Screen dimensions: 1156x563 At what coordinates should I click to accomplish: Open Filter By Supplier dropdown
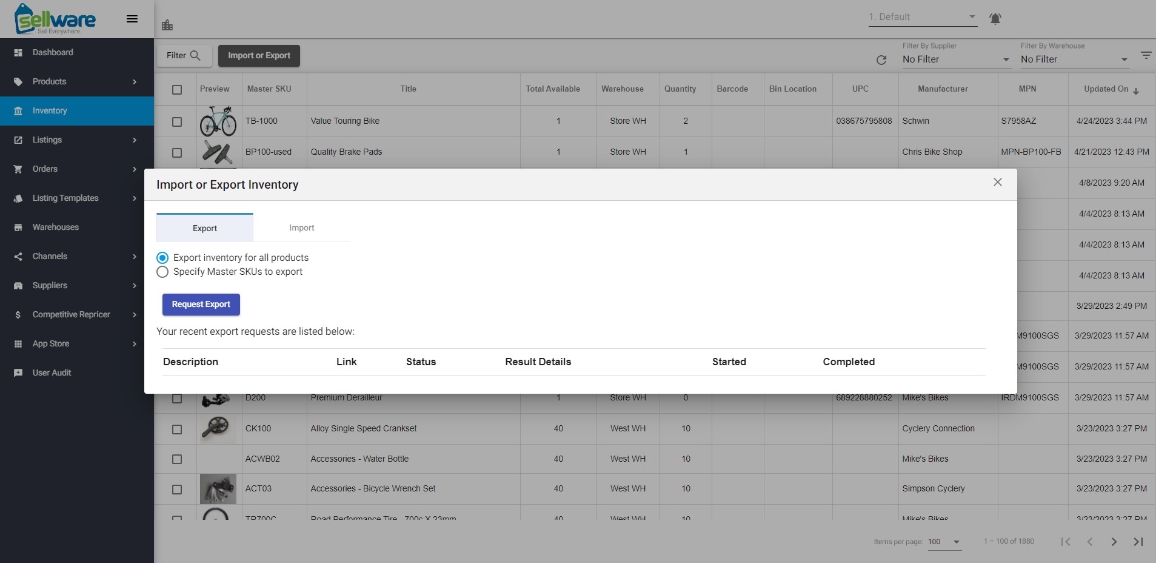tap(956, 59)
